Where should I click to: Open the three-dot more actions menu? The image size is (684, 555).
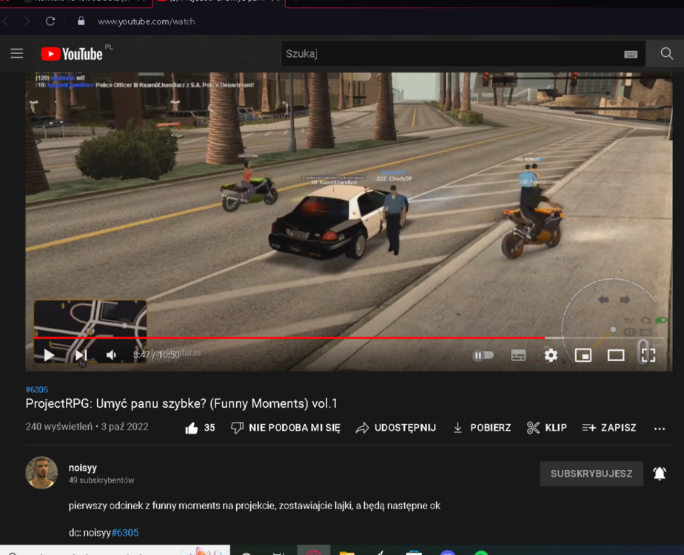pyautogui.click(x=659, y=428)
